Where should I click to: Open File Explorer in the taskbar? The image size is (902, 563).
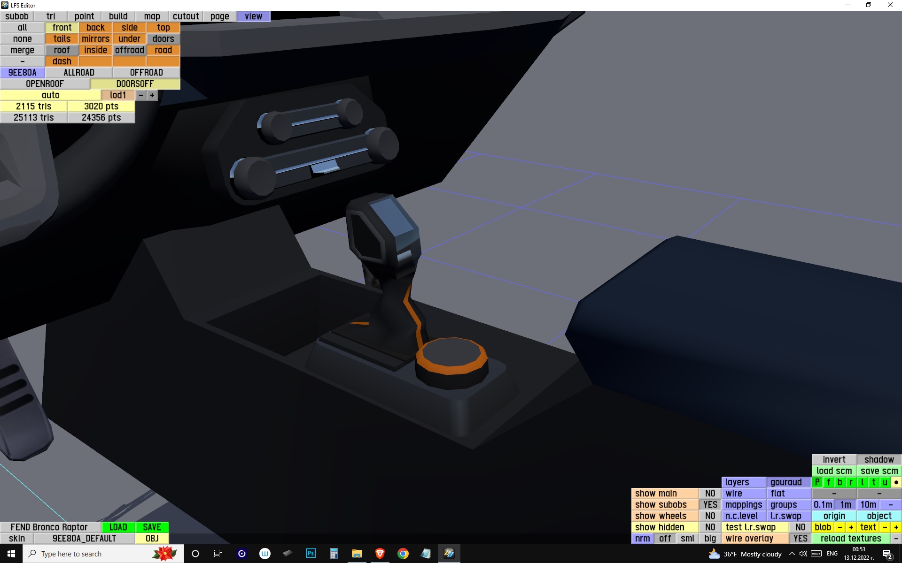point(357,554)
